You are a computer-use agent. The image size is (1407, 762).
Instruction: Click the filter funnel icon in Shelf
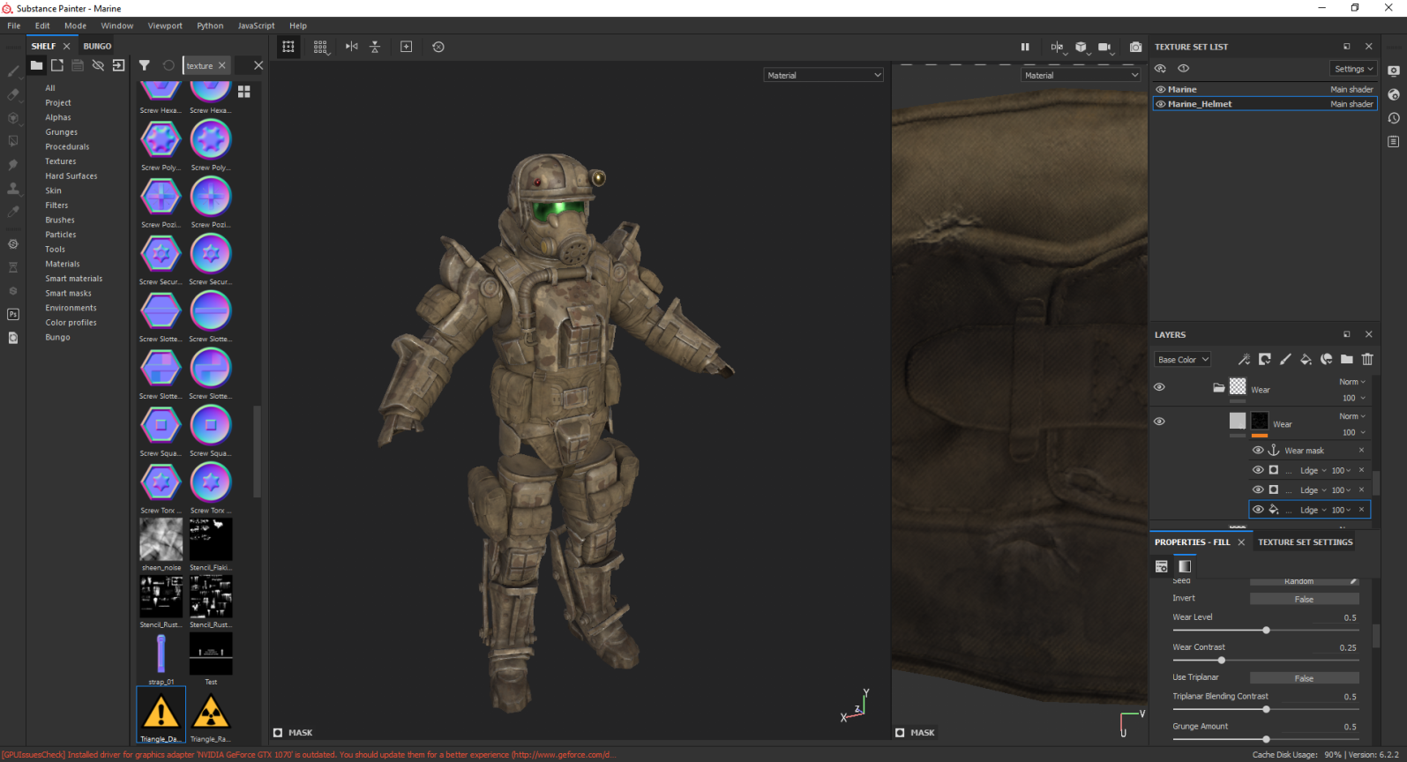pos(144,65)
